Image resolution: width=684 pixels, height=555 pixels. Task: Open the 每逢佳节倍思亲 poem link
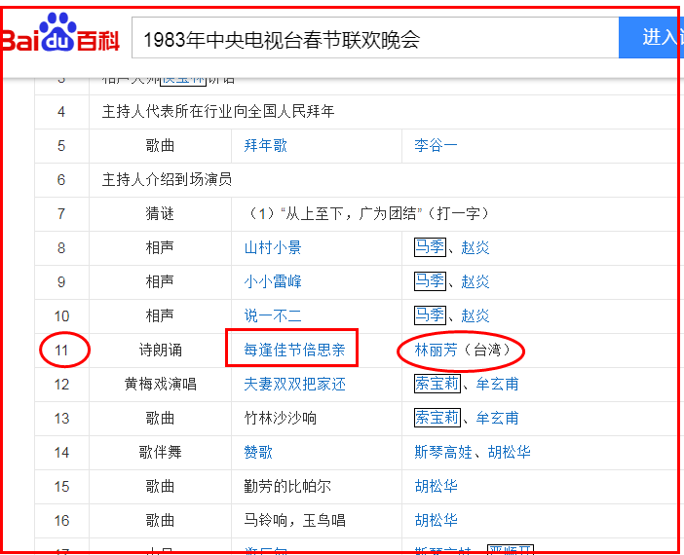[294, 350]
